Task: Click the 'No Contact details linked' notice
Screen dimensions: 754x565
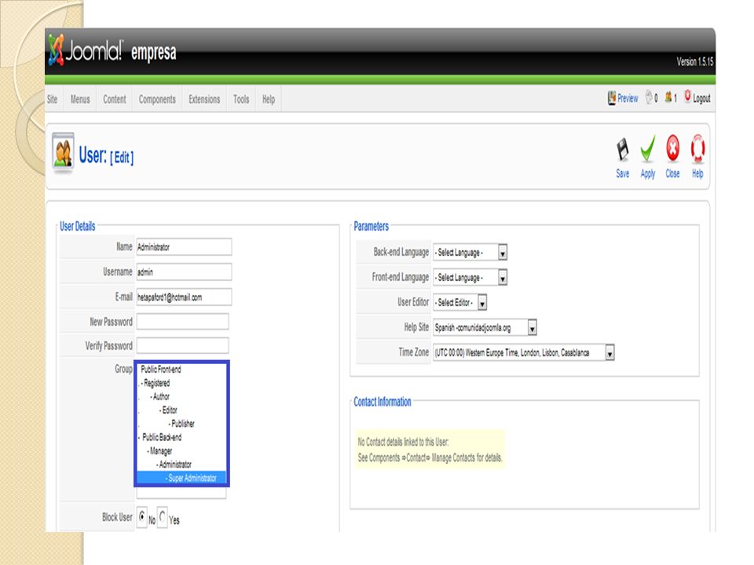Action: click(403, 442)
